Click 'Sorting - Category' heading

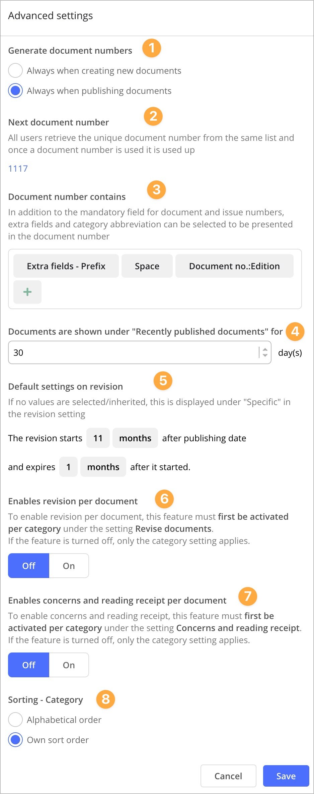pyautogui.click(x=46, y=700)
